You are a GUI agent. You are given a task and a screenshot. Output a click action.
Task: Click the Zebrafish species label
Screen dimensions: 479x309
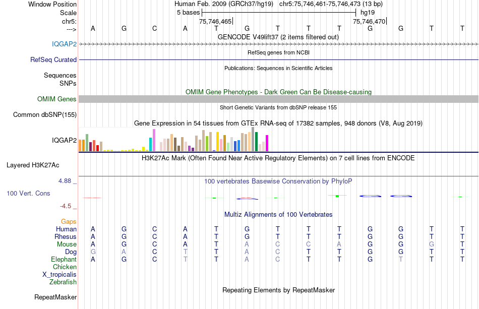[x=63, y=282]
